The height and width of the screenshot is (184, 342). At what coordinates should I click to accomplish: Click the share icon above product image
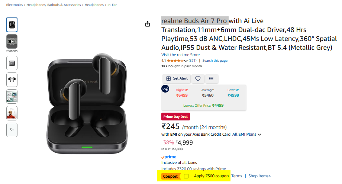[x=148, y=24]
